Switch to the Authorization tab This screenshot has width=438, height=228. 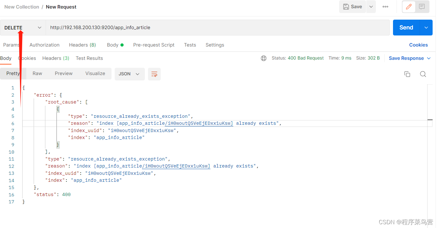click(x=44, y=45)
